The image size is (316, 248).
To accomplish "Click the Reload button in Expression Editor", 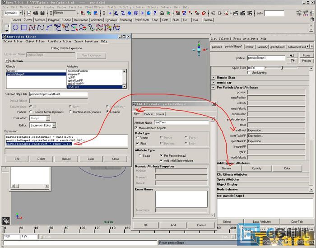I will click(x=66, y=159).
